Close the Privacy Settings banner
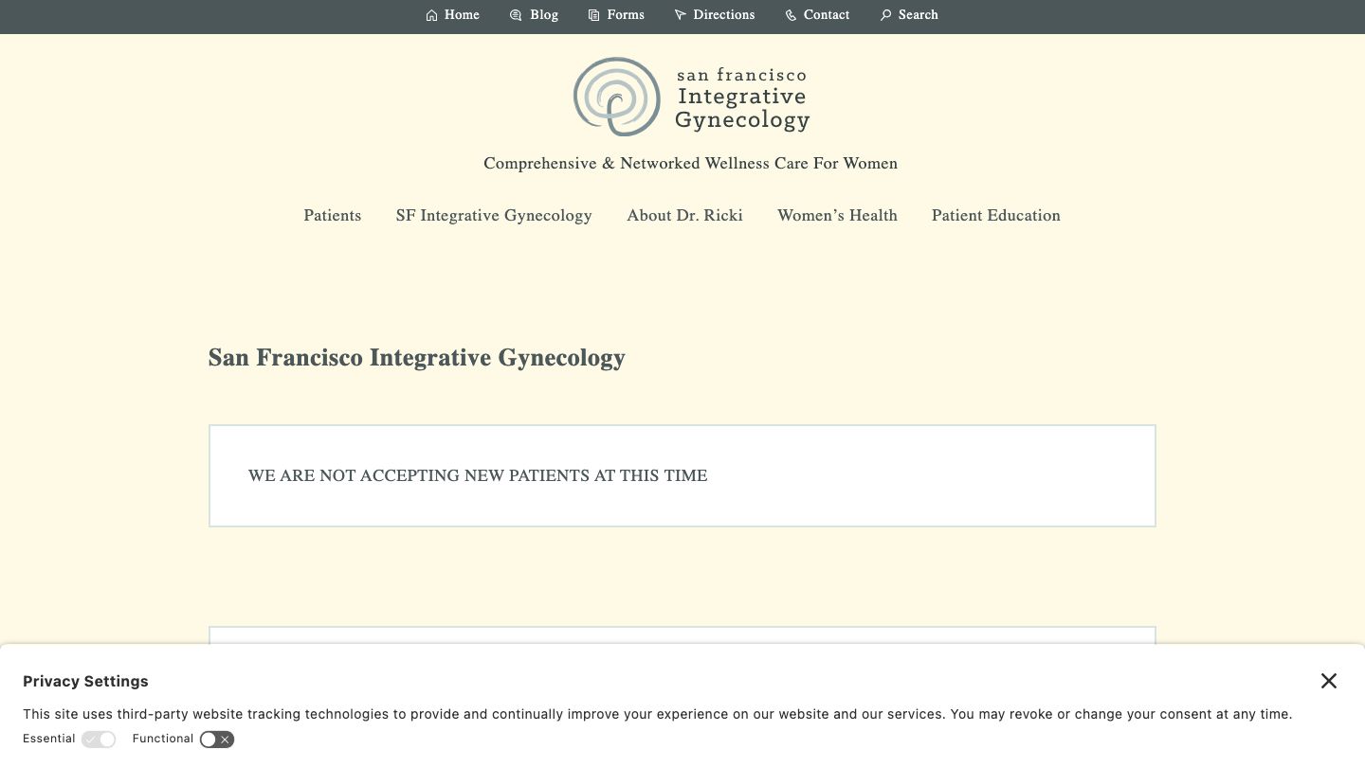1365x767 pixels. tap(1329, 681)
